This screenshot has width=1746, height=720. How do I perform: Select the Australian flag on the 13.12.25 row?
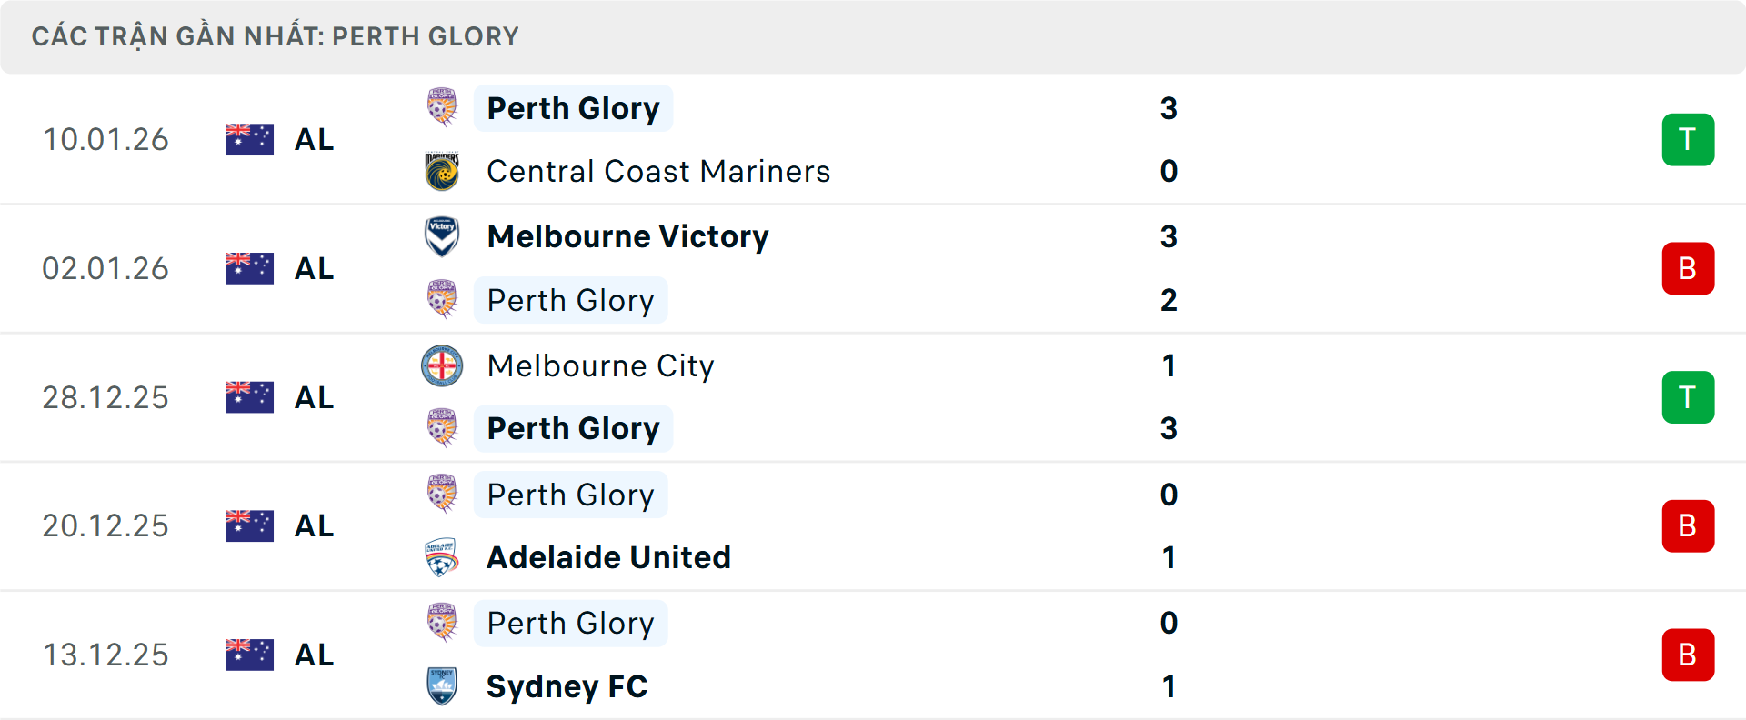pos(249,655)
